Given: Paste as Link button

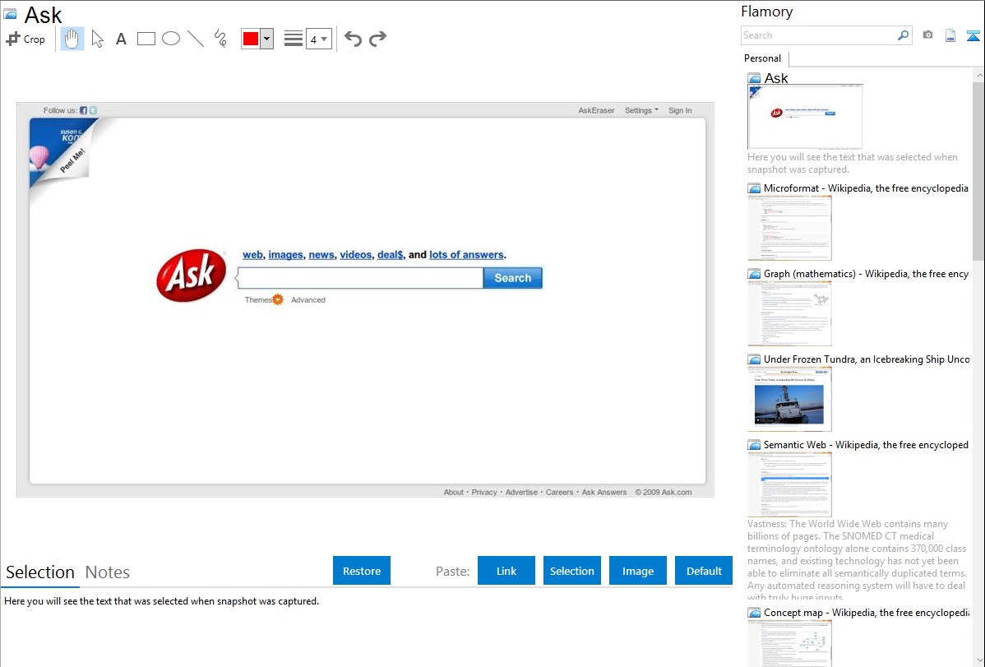Looking at the screenshot, I should click(506, 571).
